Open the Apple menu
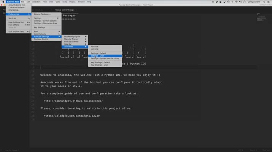The height and width of the screenshot is (152, 272). pos(3,2)
